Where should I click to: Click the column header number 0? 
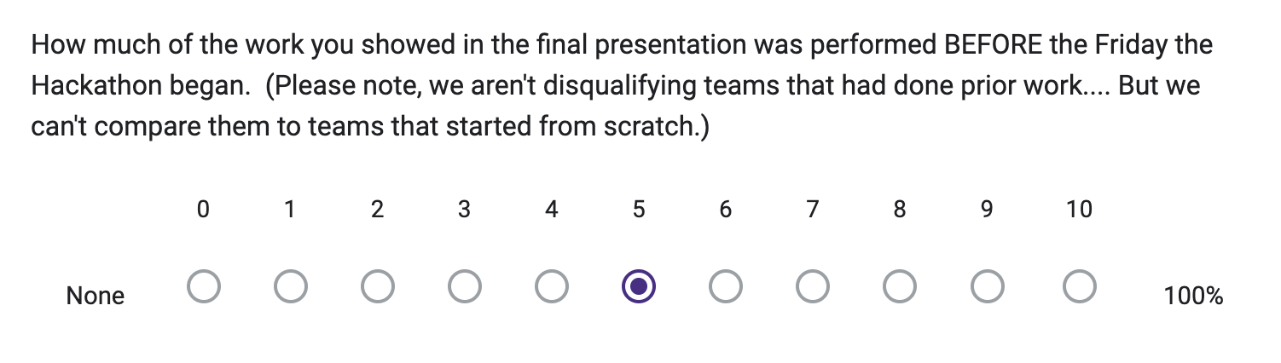(203, 210)
